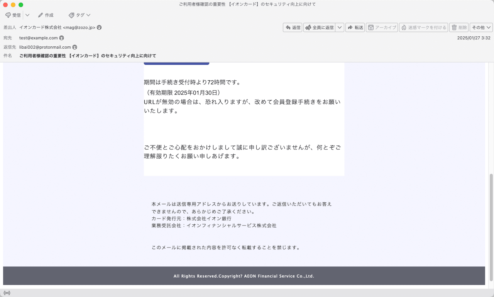Click the sender address イオンカード株式会社 <mag@zozo.jp>
The width and height of the screenshot is (494, 297).
57,27
